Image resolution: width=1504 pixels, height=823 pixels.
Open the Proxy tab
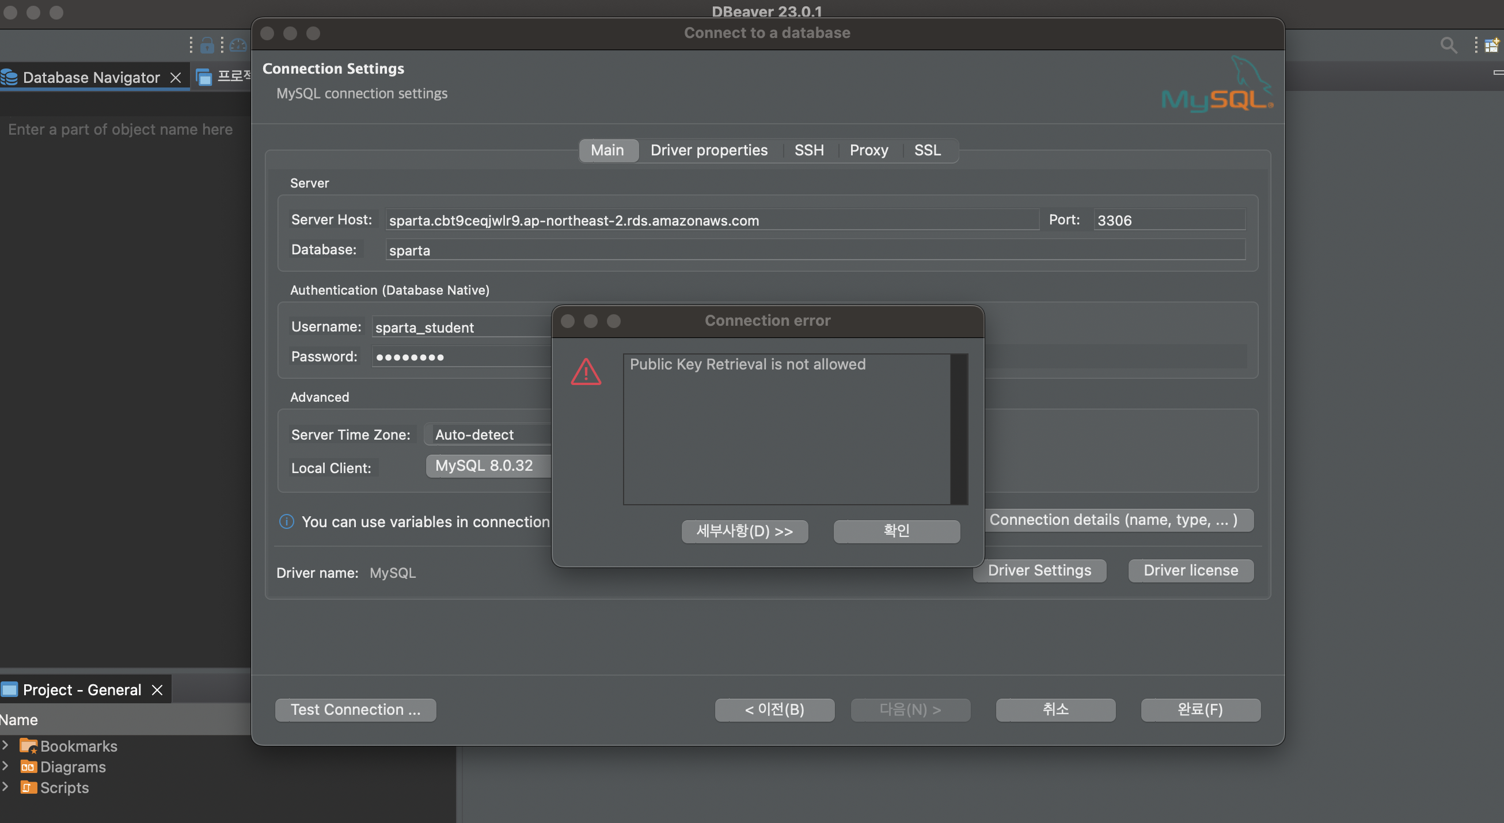pos(869,150)
